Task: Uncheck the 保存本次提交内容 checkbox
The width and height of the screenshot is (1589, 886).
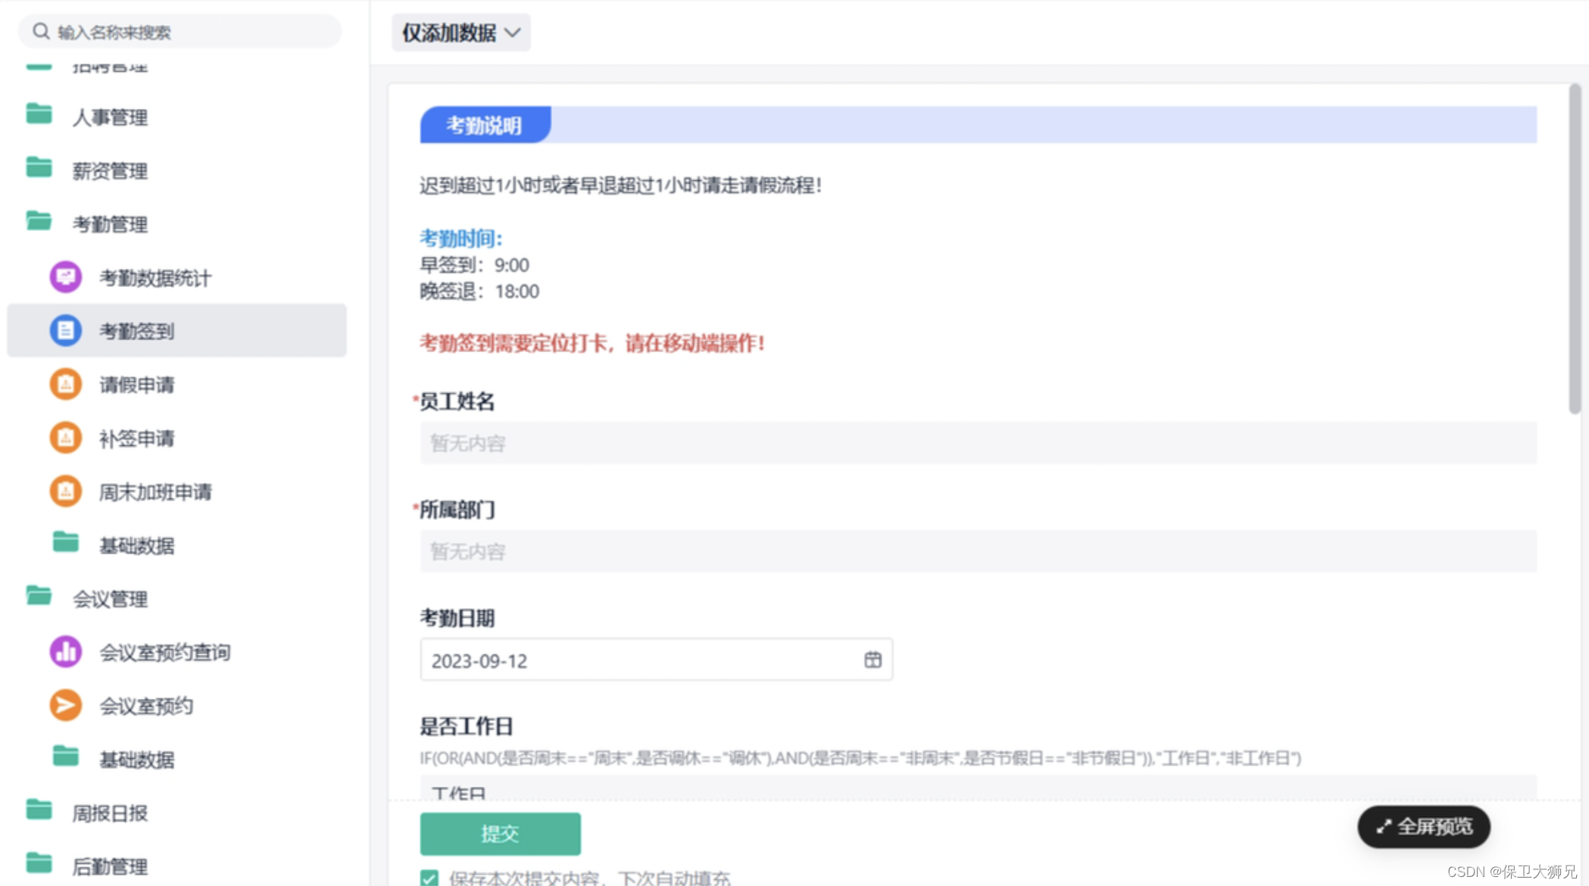Action: tap(429, 878)
